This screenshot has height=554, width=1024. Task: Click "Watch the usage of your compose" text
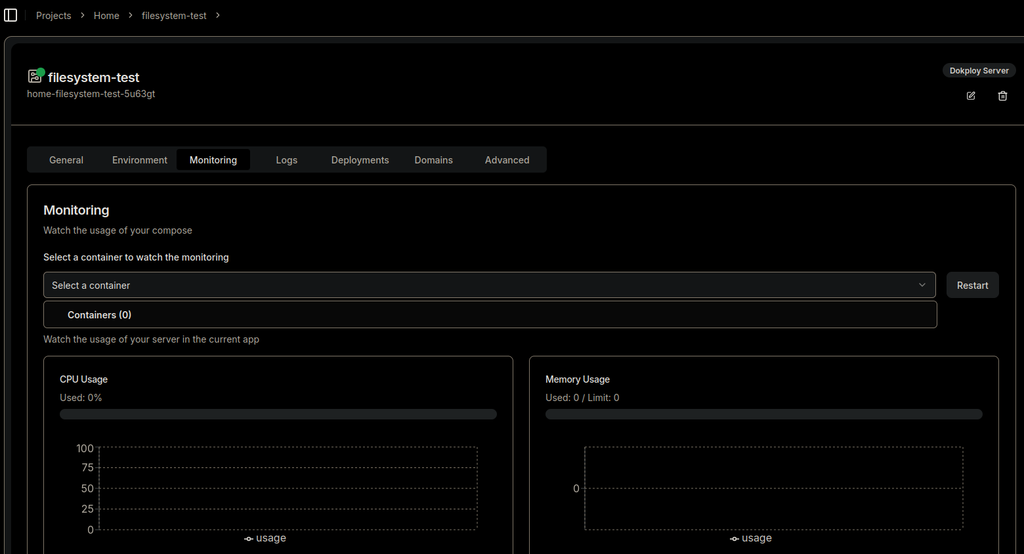pyautogui.click(x=117, y=230)
